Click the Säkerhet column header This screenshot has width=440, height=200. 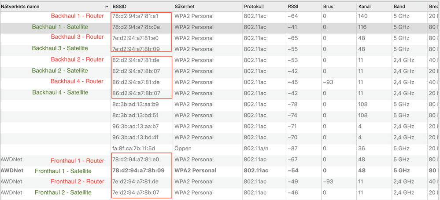tap(184, 7)
